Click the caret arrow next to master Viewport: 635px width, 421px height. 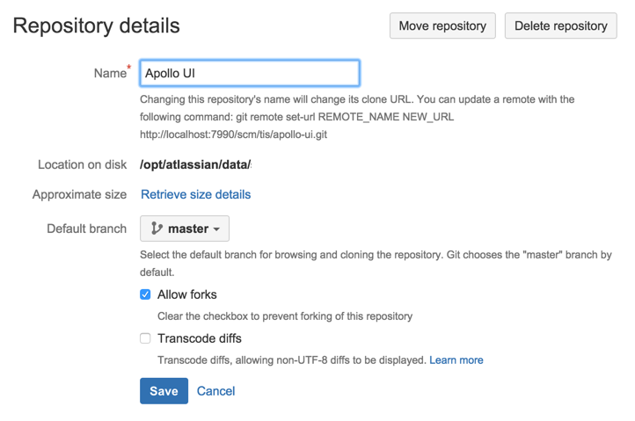216,229
